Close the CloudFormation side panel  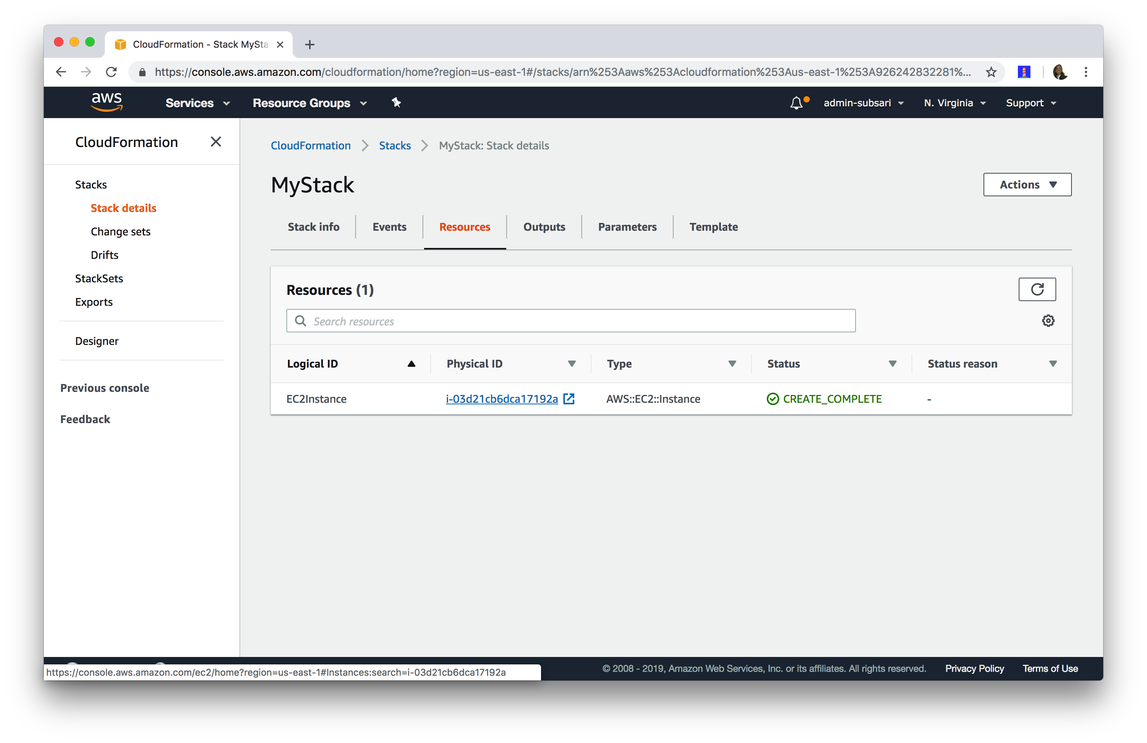click(216, 142)
